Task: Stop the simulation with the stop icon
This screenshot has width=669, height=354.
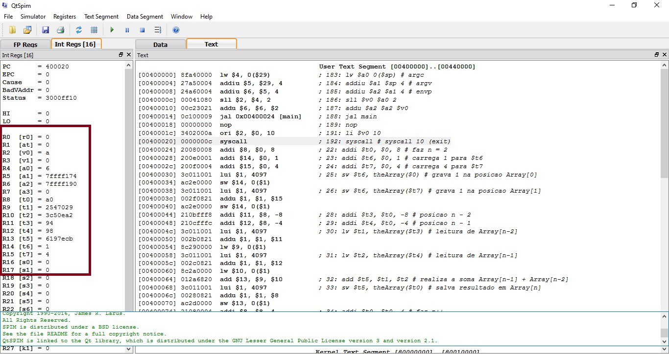Action: (143, 30)
